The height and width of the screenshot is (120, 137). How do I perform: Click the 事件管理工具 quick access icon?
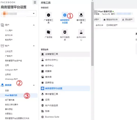tap(81, 15)
